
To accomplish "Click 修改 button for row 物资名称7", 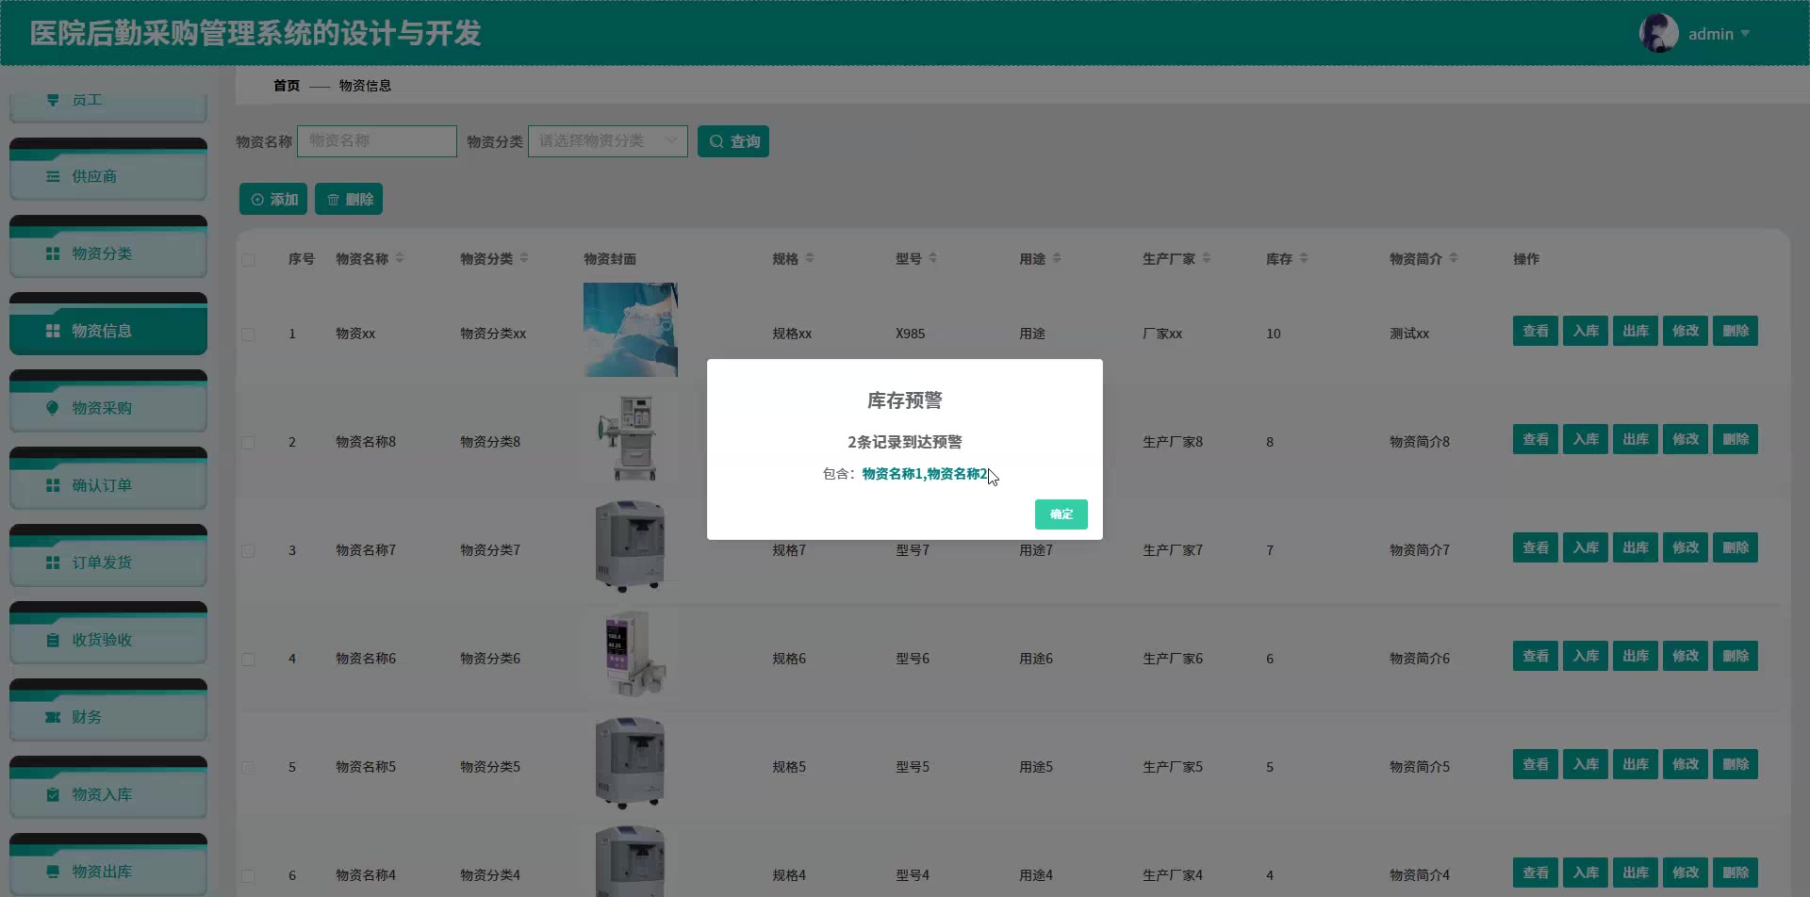I will (1686, 547).
